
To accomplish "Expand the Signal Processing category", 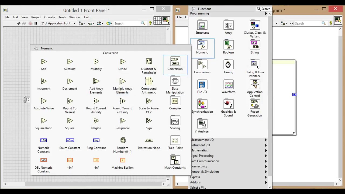I will tap(229, 156).
